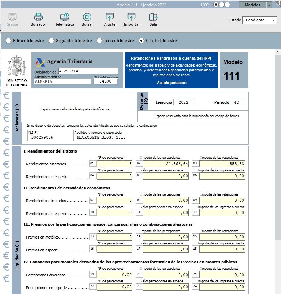Click box 16 premios en especie perceptores
The width and height of the screenshot is (281, 294).
pyautogui.click(x=114, y=249)
